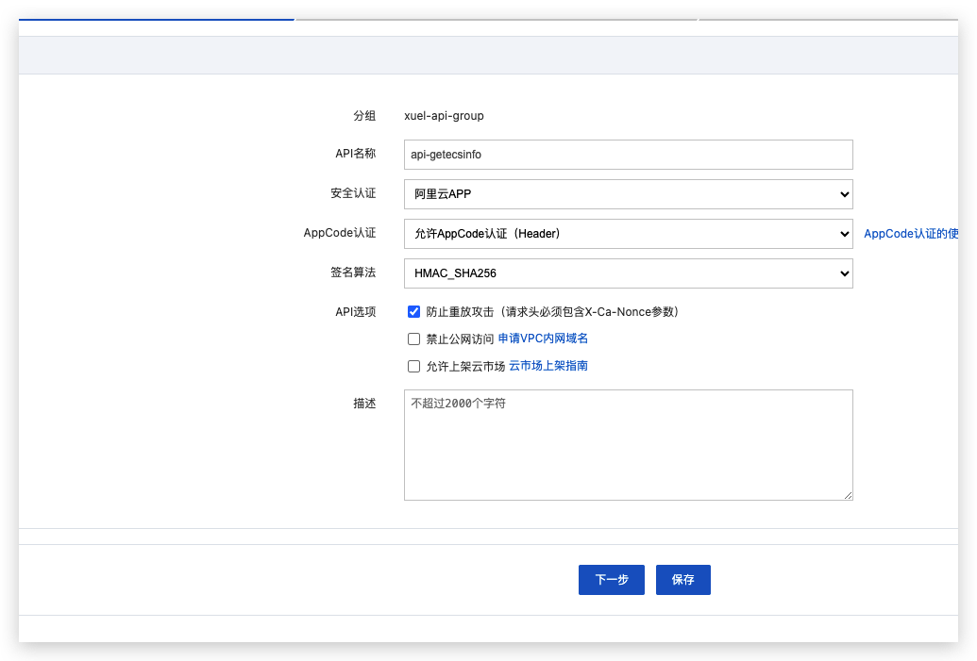Click the API名称 field label
Viewport: 977px width, 661px height.
pyautogui.click(x=356, y=154)
